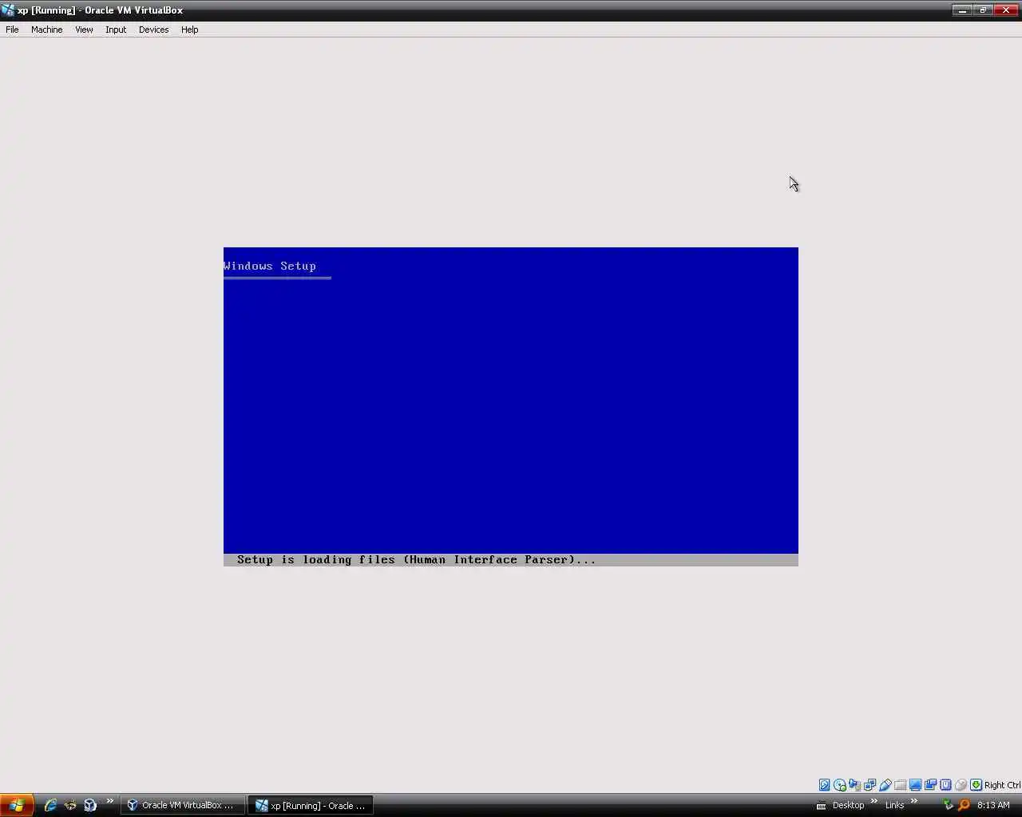1022x817 pixels.
Task: Open the Input menu
Action: coord(116,30)
